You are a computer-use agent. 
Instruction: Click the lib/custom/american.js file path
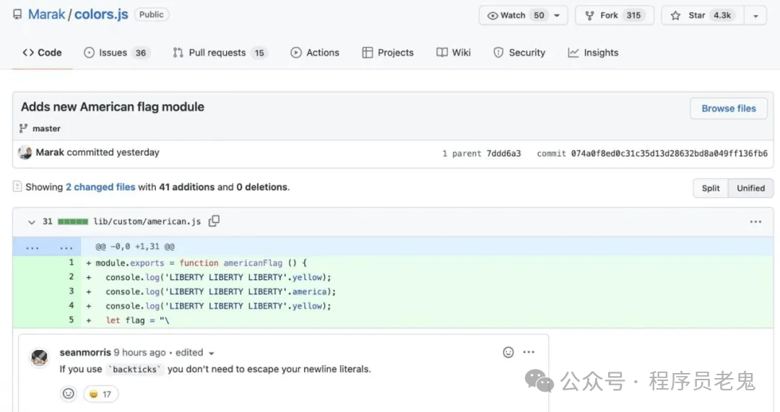147,222
